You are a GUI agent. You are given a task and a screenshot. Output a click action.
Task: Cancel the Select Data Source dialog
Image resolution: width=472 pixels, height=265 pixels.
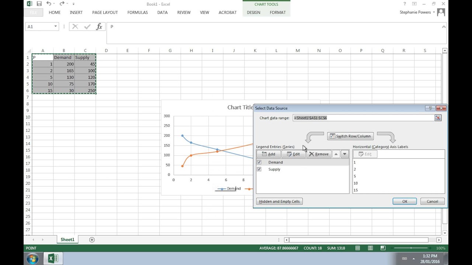(432, 201)
